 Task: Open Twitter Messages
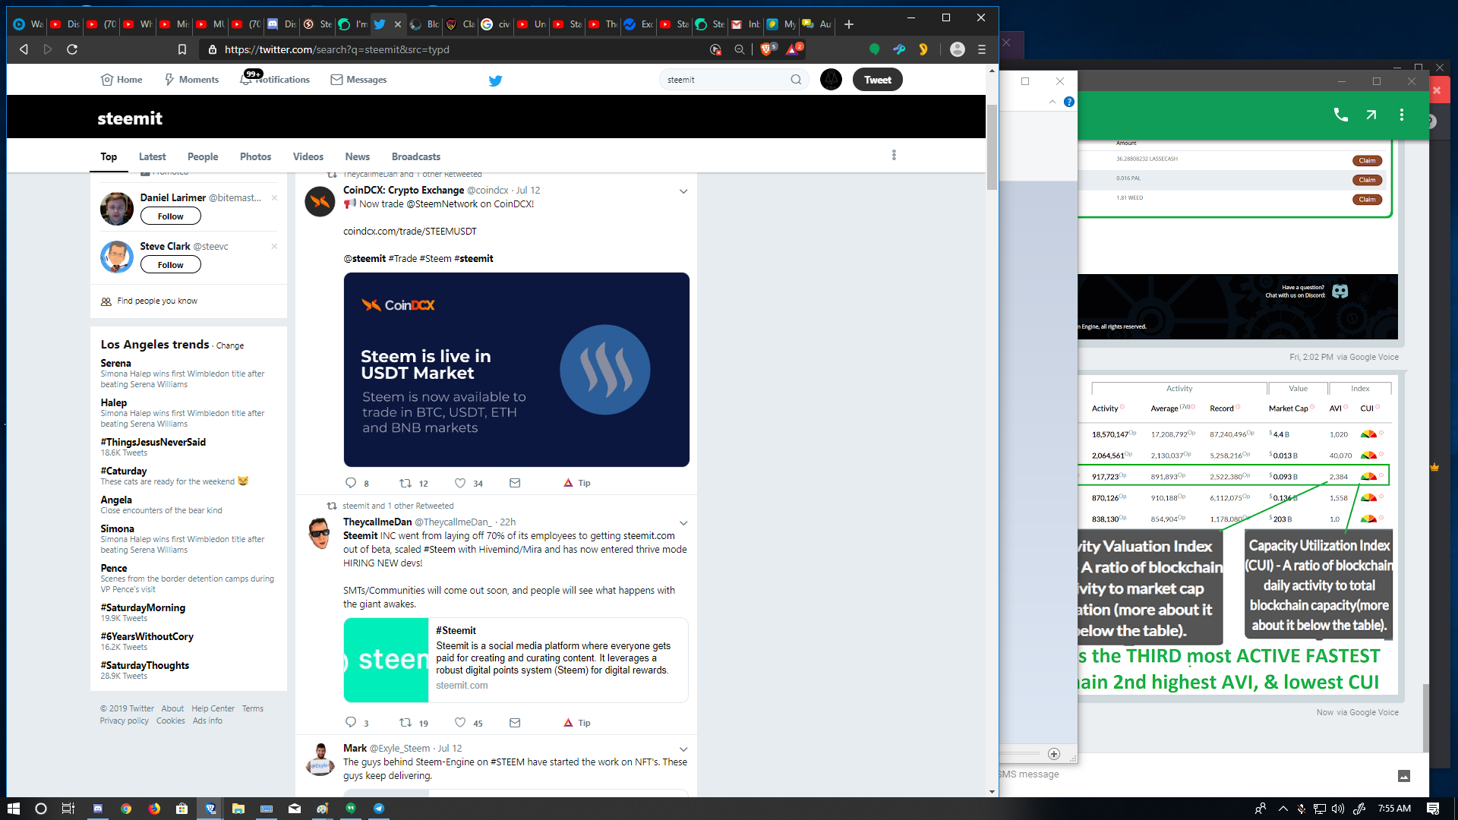pyautogui.click(x=358, y=80)
